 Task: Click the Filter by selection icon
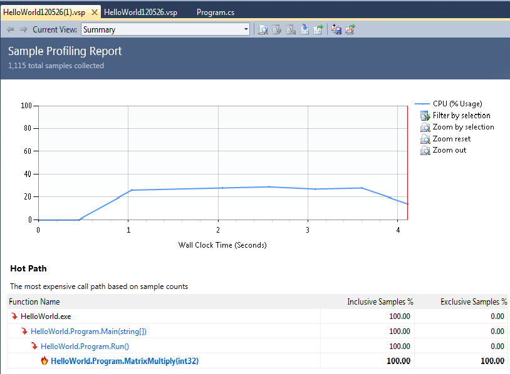(425, 116)
